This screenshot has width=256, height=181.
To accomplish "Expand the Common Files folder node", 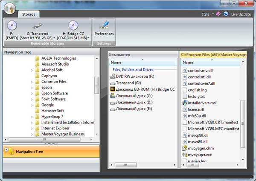I will click(31, 82).
